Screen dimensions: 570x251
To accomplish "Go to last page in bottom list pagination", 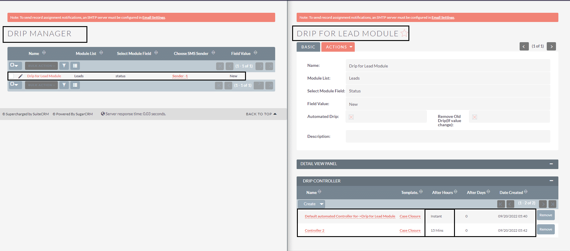I will click(269, 86).
